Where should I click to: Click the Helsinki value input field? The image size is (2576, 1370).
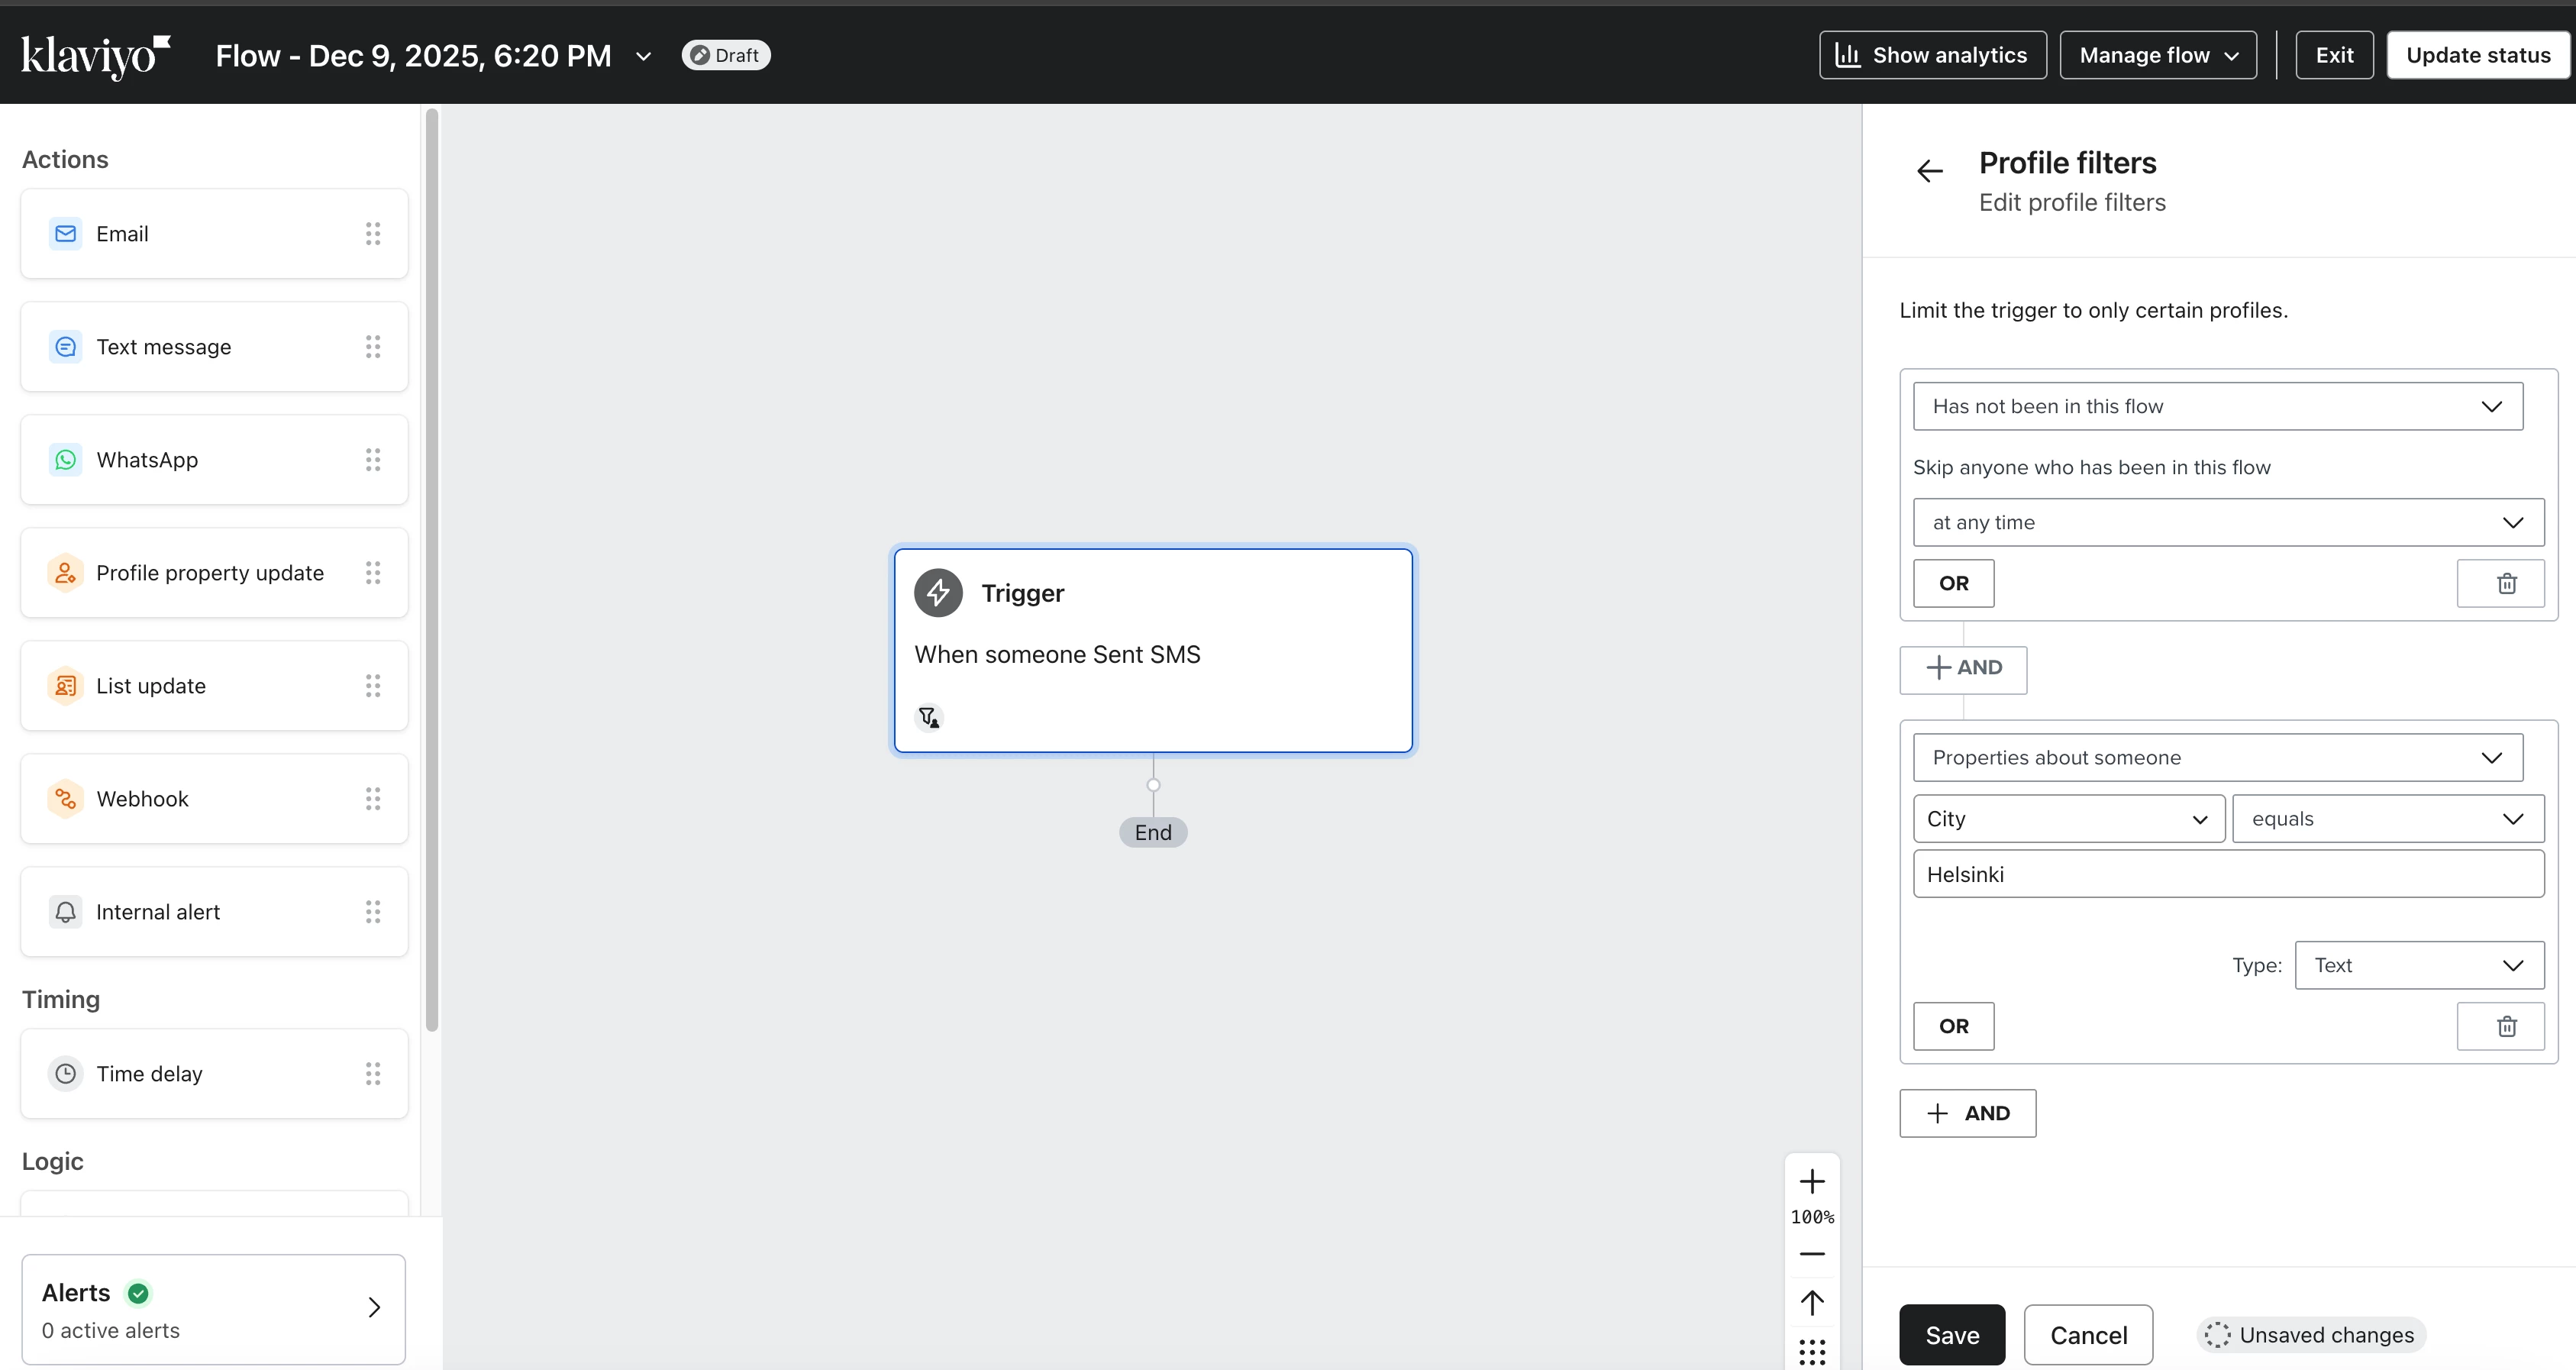tap(2227, 874)
